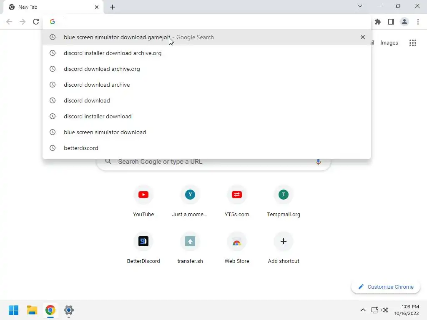Viewport: 427px width, 320px height.
Task: Select the 'betterdiscord' suggestion
Action: click(x=207, y=147)
